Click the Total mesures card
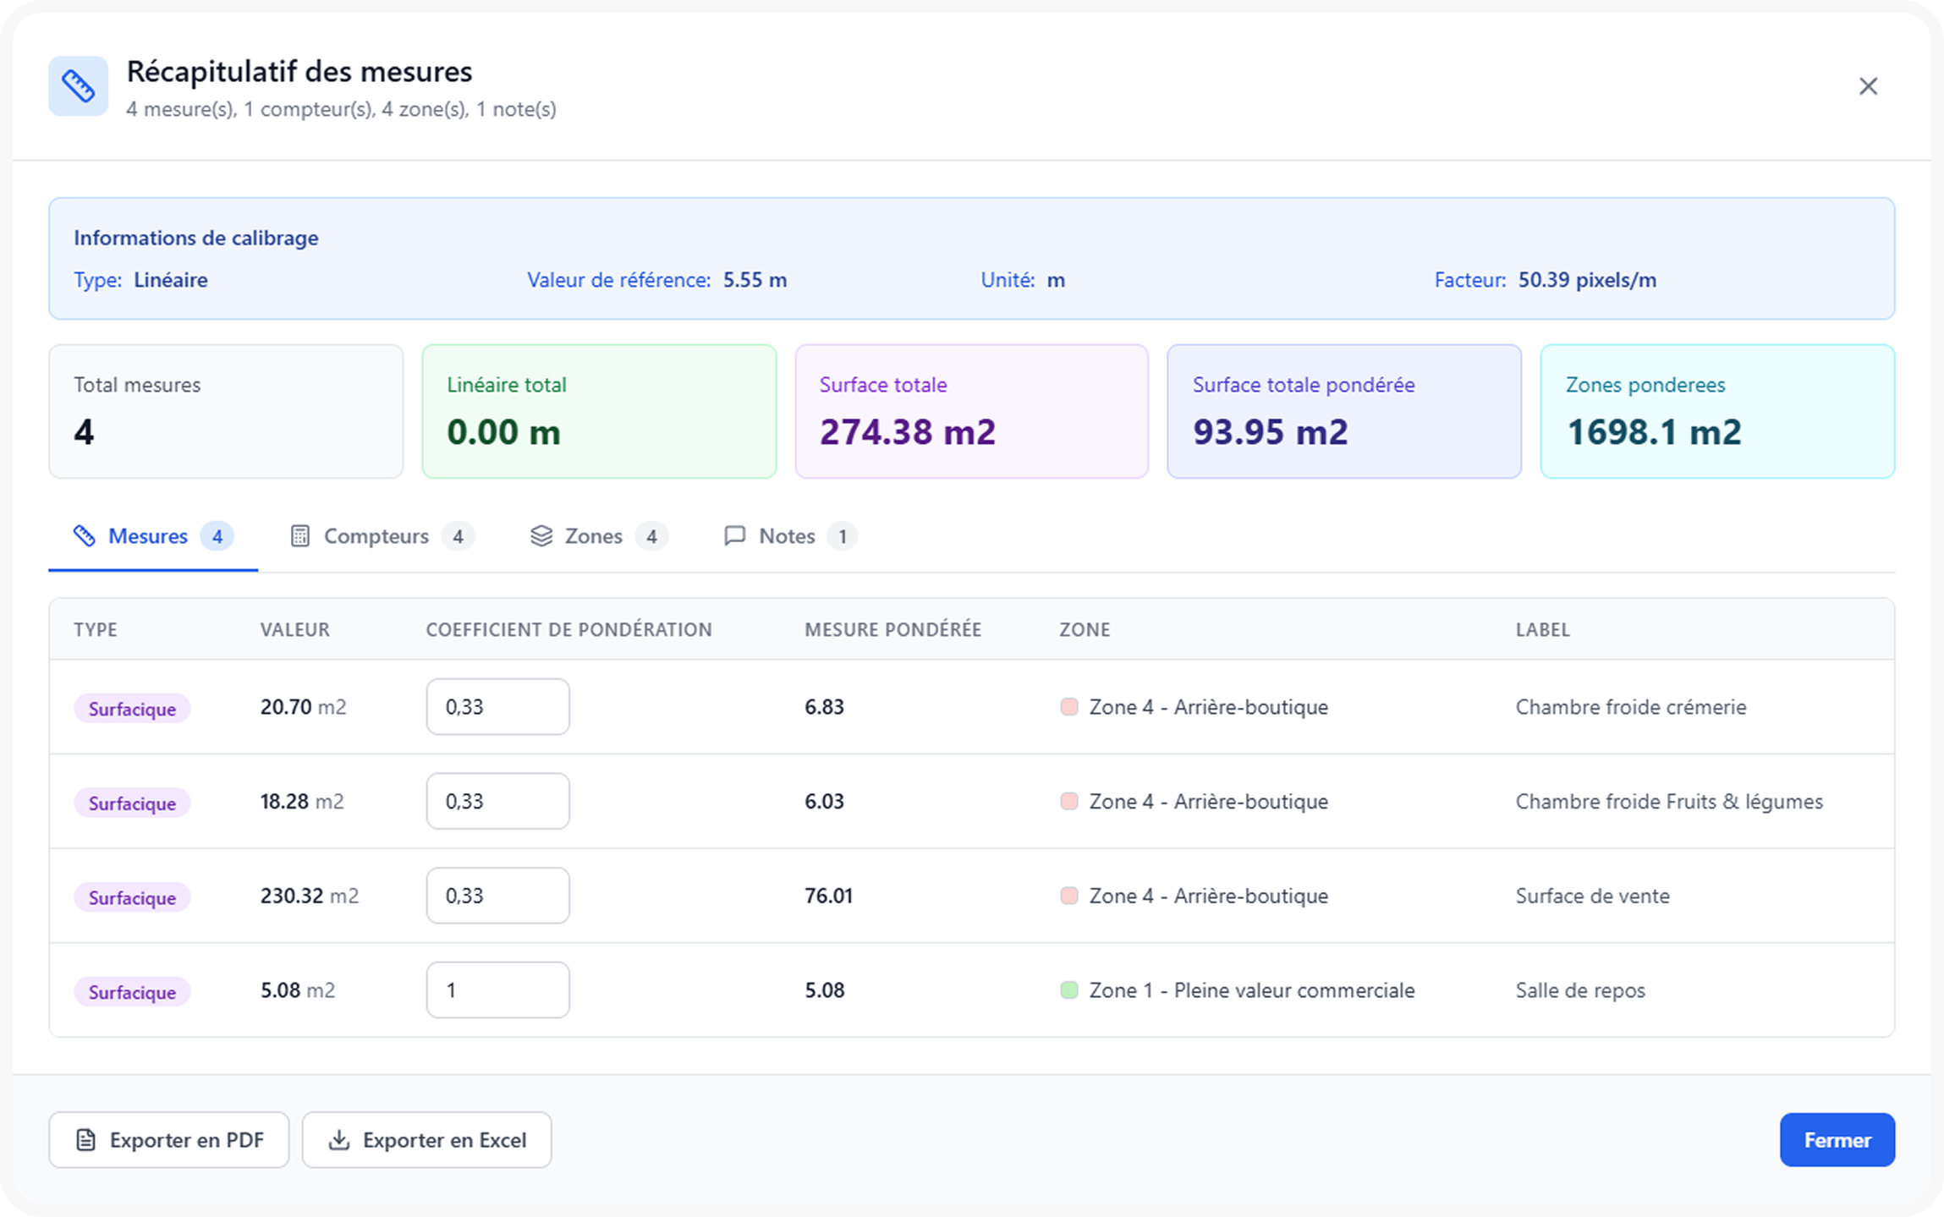The height and width of the screenshot is (1217, 1944). (x=226, y=411)
